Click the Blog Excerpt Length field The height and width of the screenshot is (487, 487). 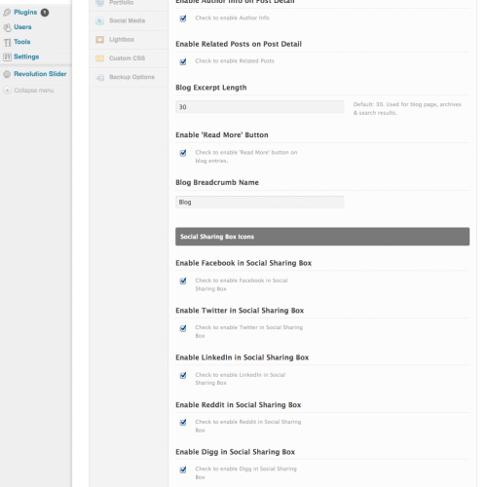click(260, 107)
